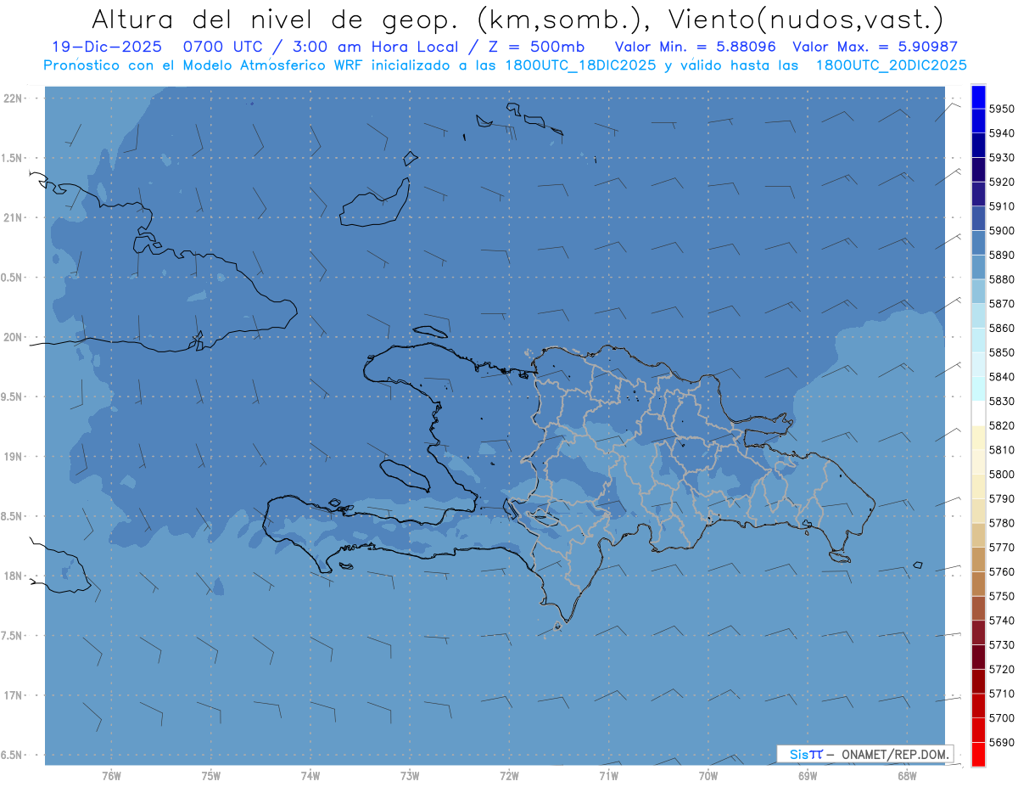Click the 5950 legend value
This screenshot has height=787, width=1018.
coord(1001,109)
